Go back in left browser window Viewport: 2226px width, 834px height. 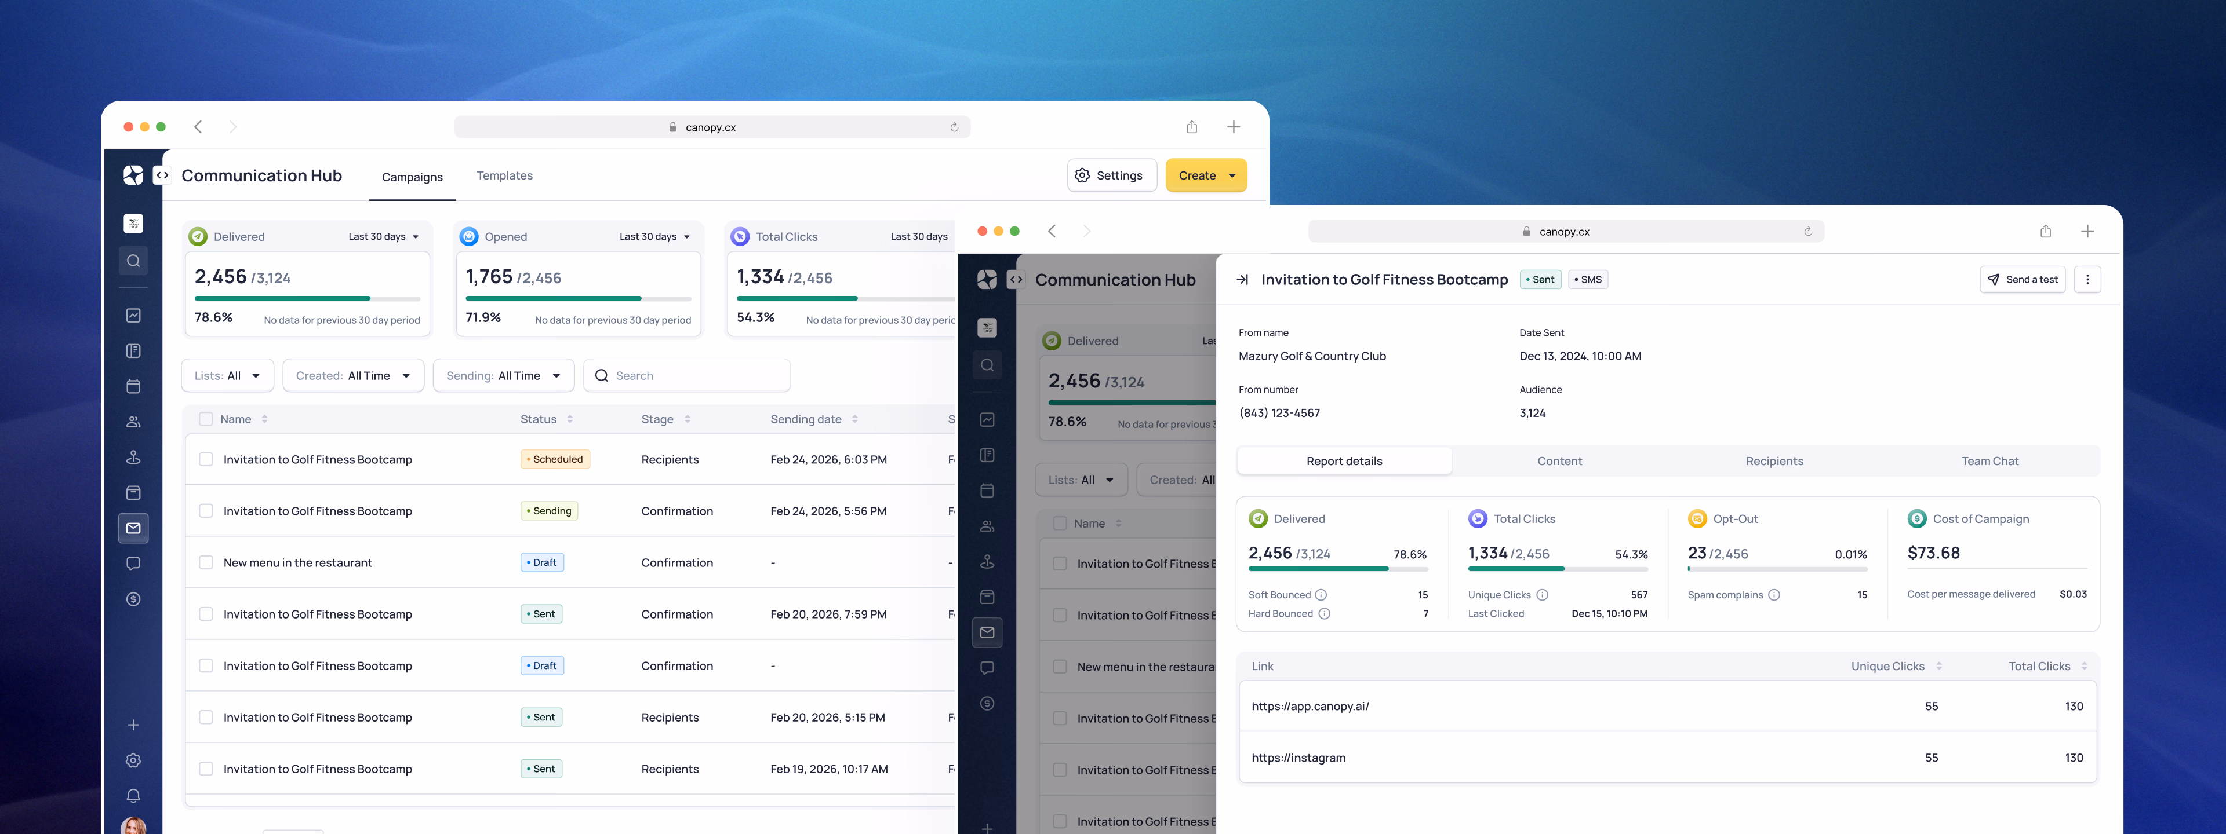click(198, 127)
